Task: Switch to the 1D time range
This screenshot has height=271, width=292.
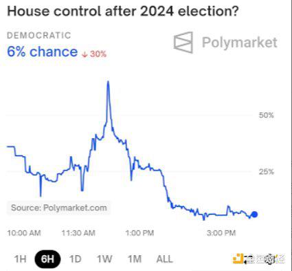Action: pyautogui.click(x=75, y=259)
